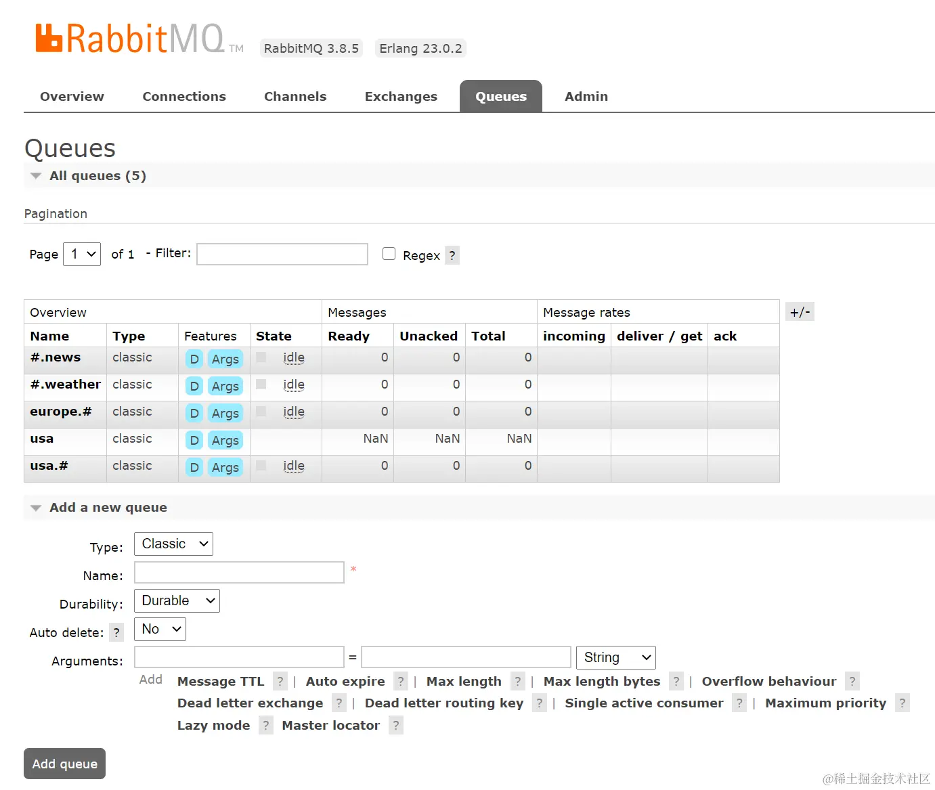Click the idle state of #.news

pos(294,357)
